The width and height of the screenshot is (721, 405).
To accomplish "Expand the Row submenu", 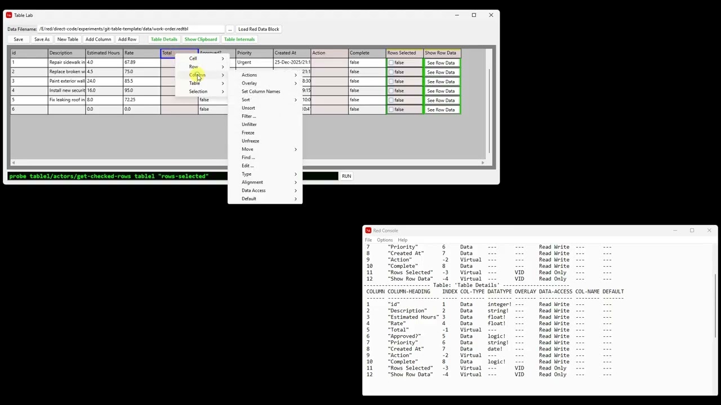I will point(202,67).
